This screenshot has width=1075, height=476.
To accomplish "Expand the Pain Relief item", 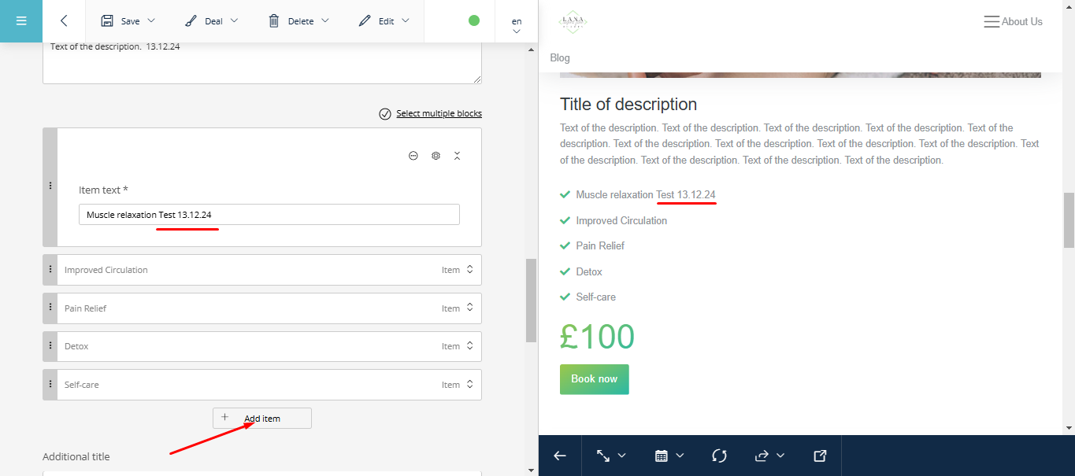I will click(469, 308).
